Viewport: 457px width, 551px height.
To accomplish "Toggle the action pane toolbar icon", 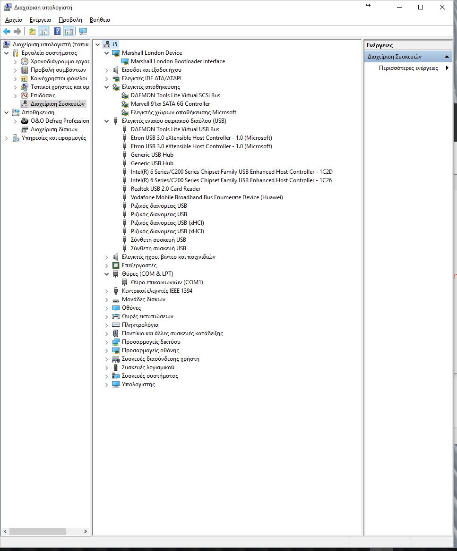I will 69,31.
